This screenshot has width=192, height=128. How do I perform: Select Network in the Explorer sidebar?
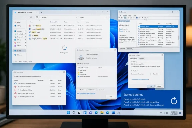tap(18, 55)
